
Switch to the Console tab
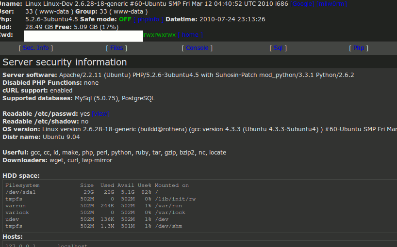click(197, 48)
